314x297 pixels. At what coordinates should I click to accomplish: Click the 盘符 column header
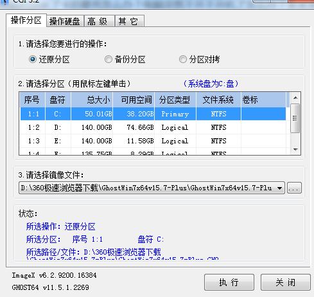(x=58, y=100)
